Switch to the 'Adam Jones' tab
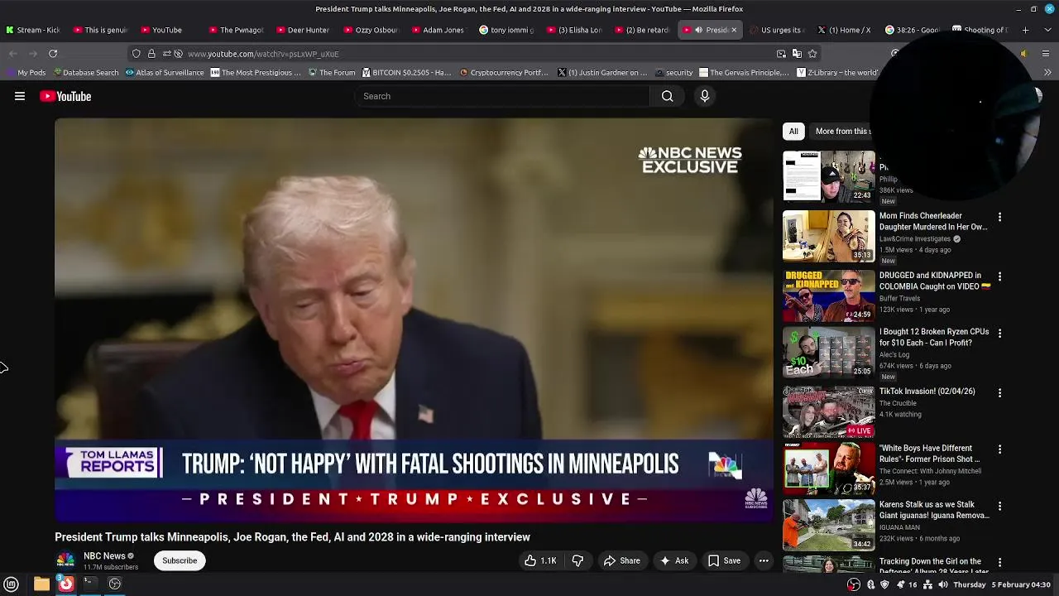Viewport: 1059px width, 596px height. pos(441,30)
